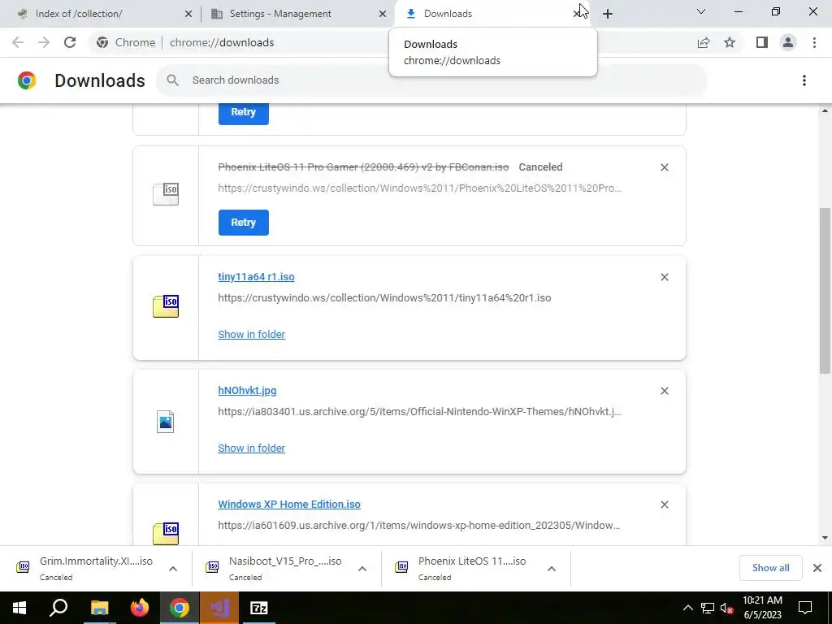Viewport: 832px width, 624px height.
Task: Click the scrollbar up arrow
Action: point(825,110)
